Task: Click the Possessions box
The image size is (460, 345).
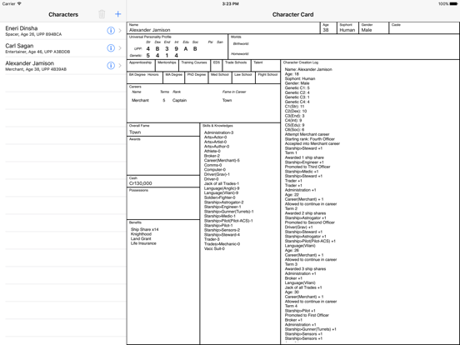Action: 163,203
